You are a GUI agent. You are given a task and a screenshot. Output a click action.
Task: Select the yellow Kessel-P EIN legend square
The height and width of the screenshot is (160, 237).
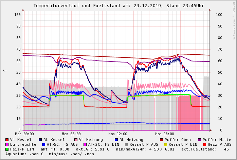point(165,144)
